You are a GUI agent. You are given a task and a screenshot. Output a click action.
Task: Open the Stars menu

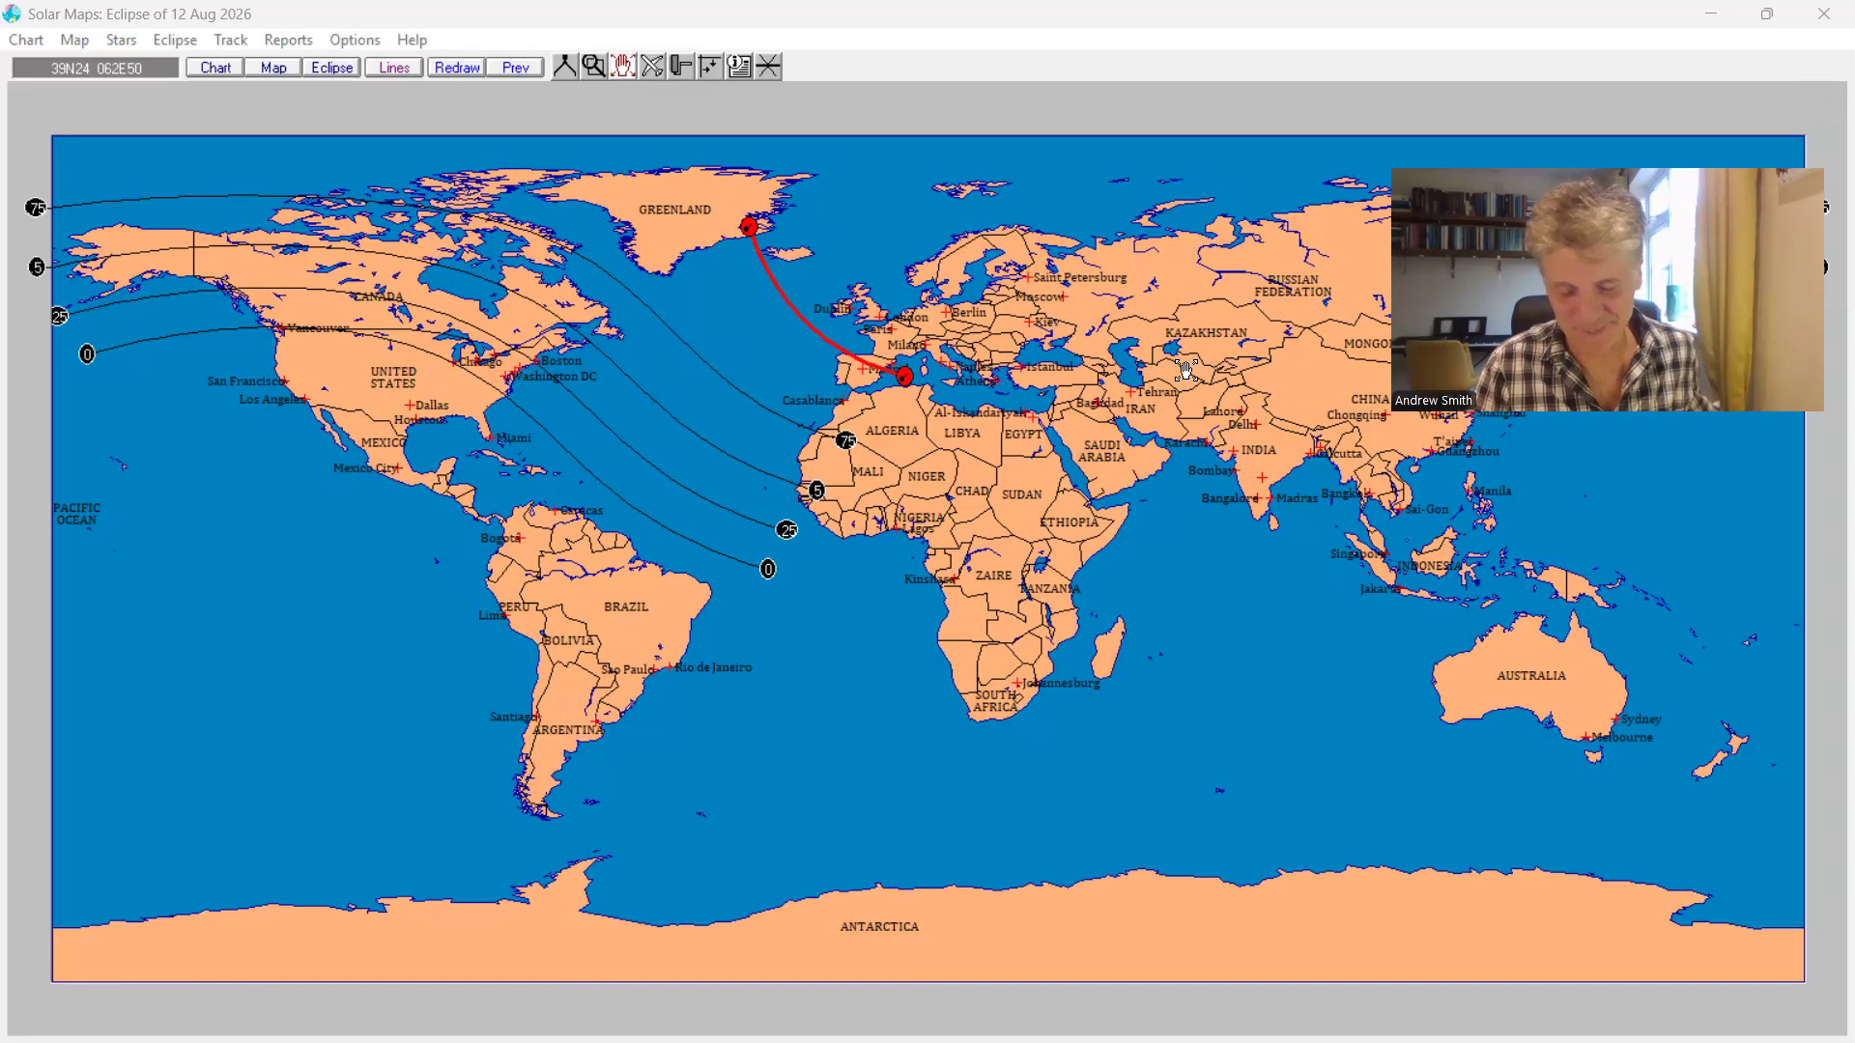[121, 40]
